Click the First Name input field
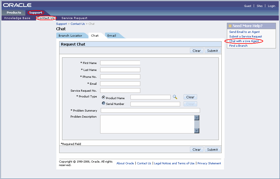Image resolution: width=280 pixels, height=179 pixels. (x=120, y=63)
